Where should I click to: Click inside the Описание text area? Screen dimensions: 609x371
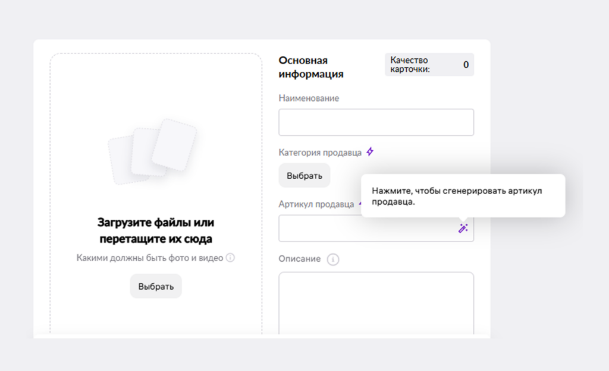376,303
